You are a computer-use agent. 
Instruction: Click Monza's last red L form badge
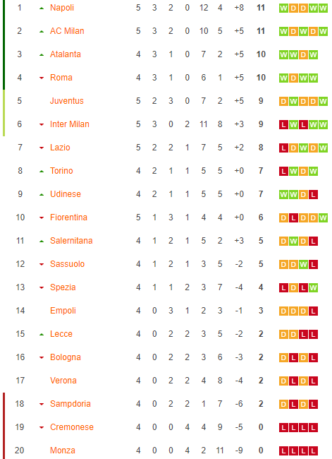click(x=313, y=451)
